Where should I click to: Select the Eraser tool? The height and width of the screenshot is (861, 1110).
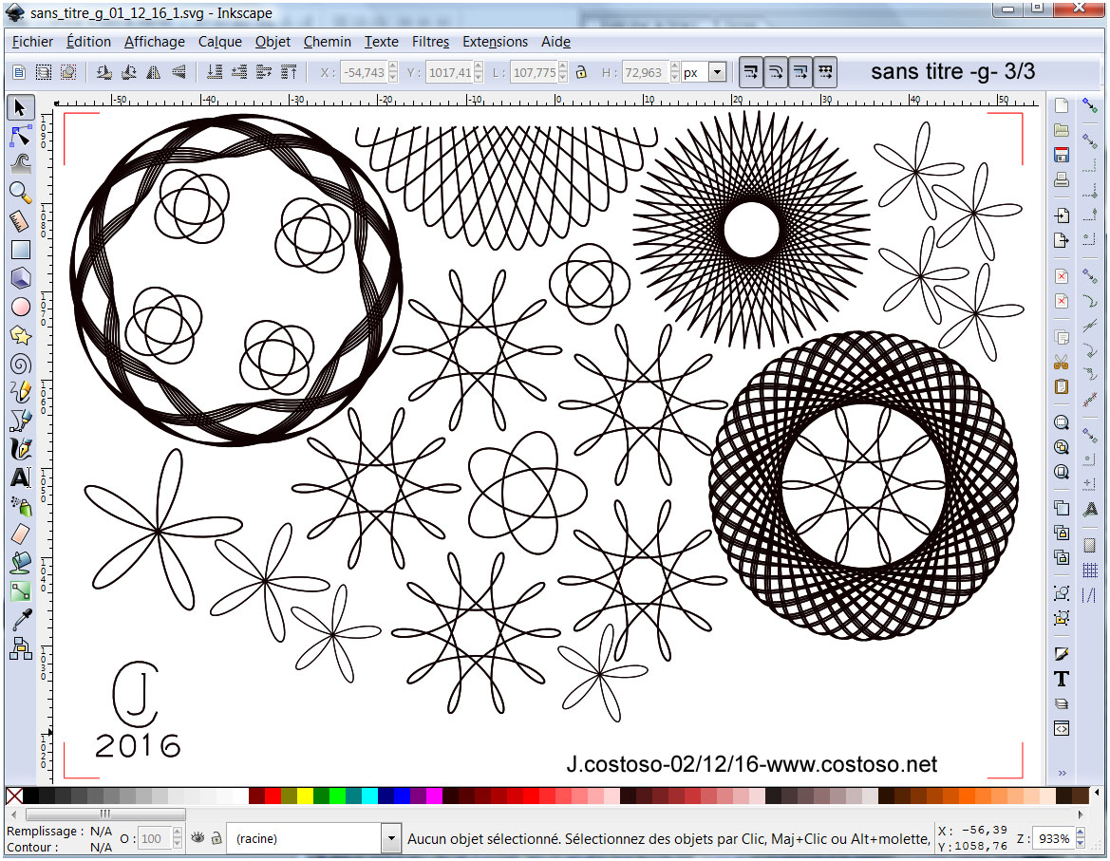tap(20, 534)
